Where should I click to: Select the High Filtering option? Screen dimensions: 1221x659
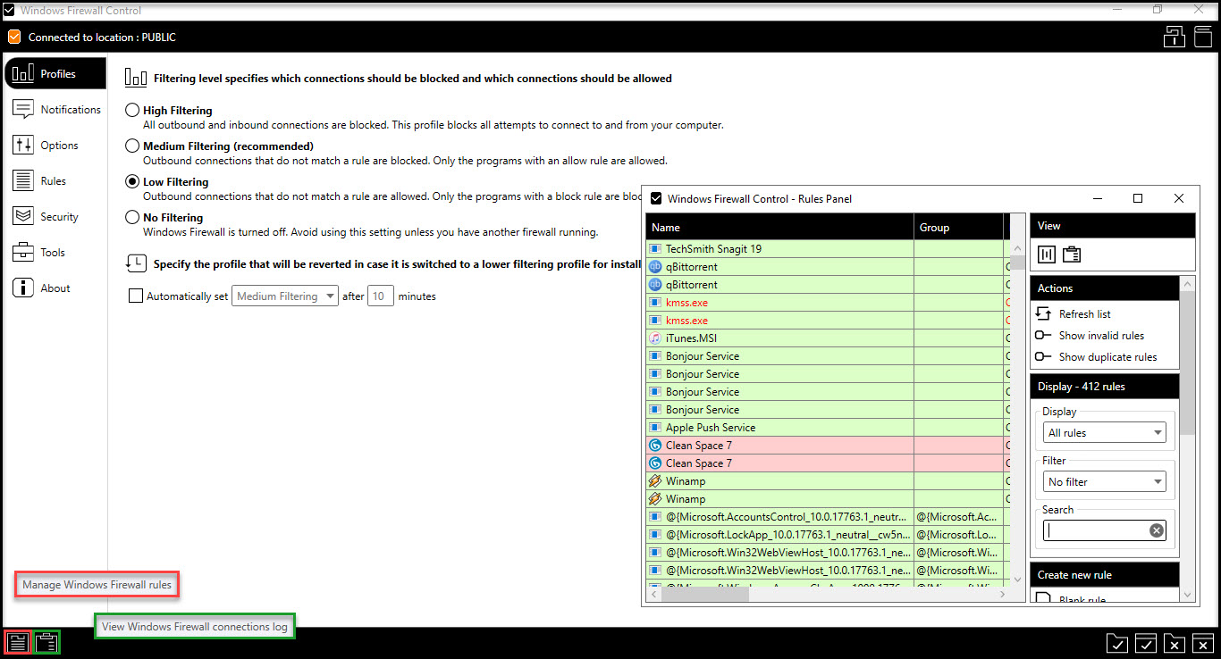132,111
